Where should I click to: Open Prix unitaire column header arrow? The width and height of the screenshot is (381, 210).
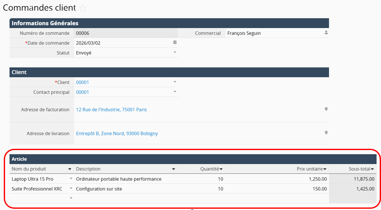point(325,169)
